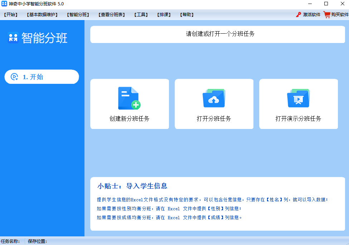Open the 【开始】 menu
Image resolution: width=349 pixels, height=245 pixels.
point(10,15)
